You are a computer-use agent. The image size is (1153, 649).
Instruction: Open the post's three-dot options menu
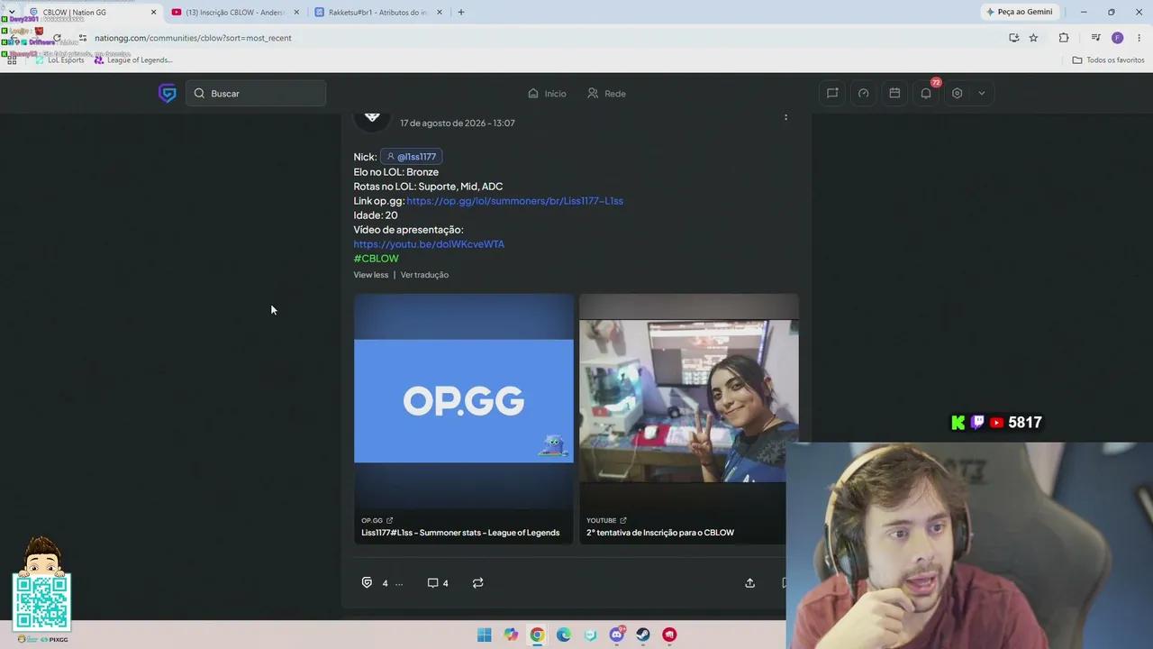tap(785, 117)
